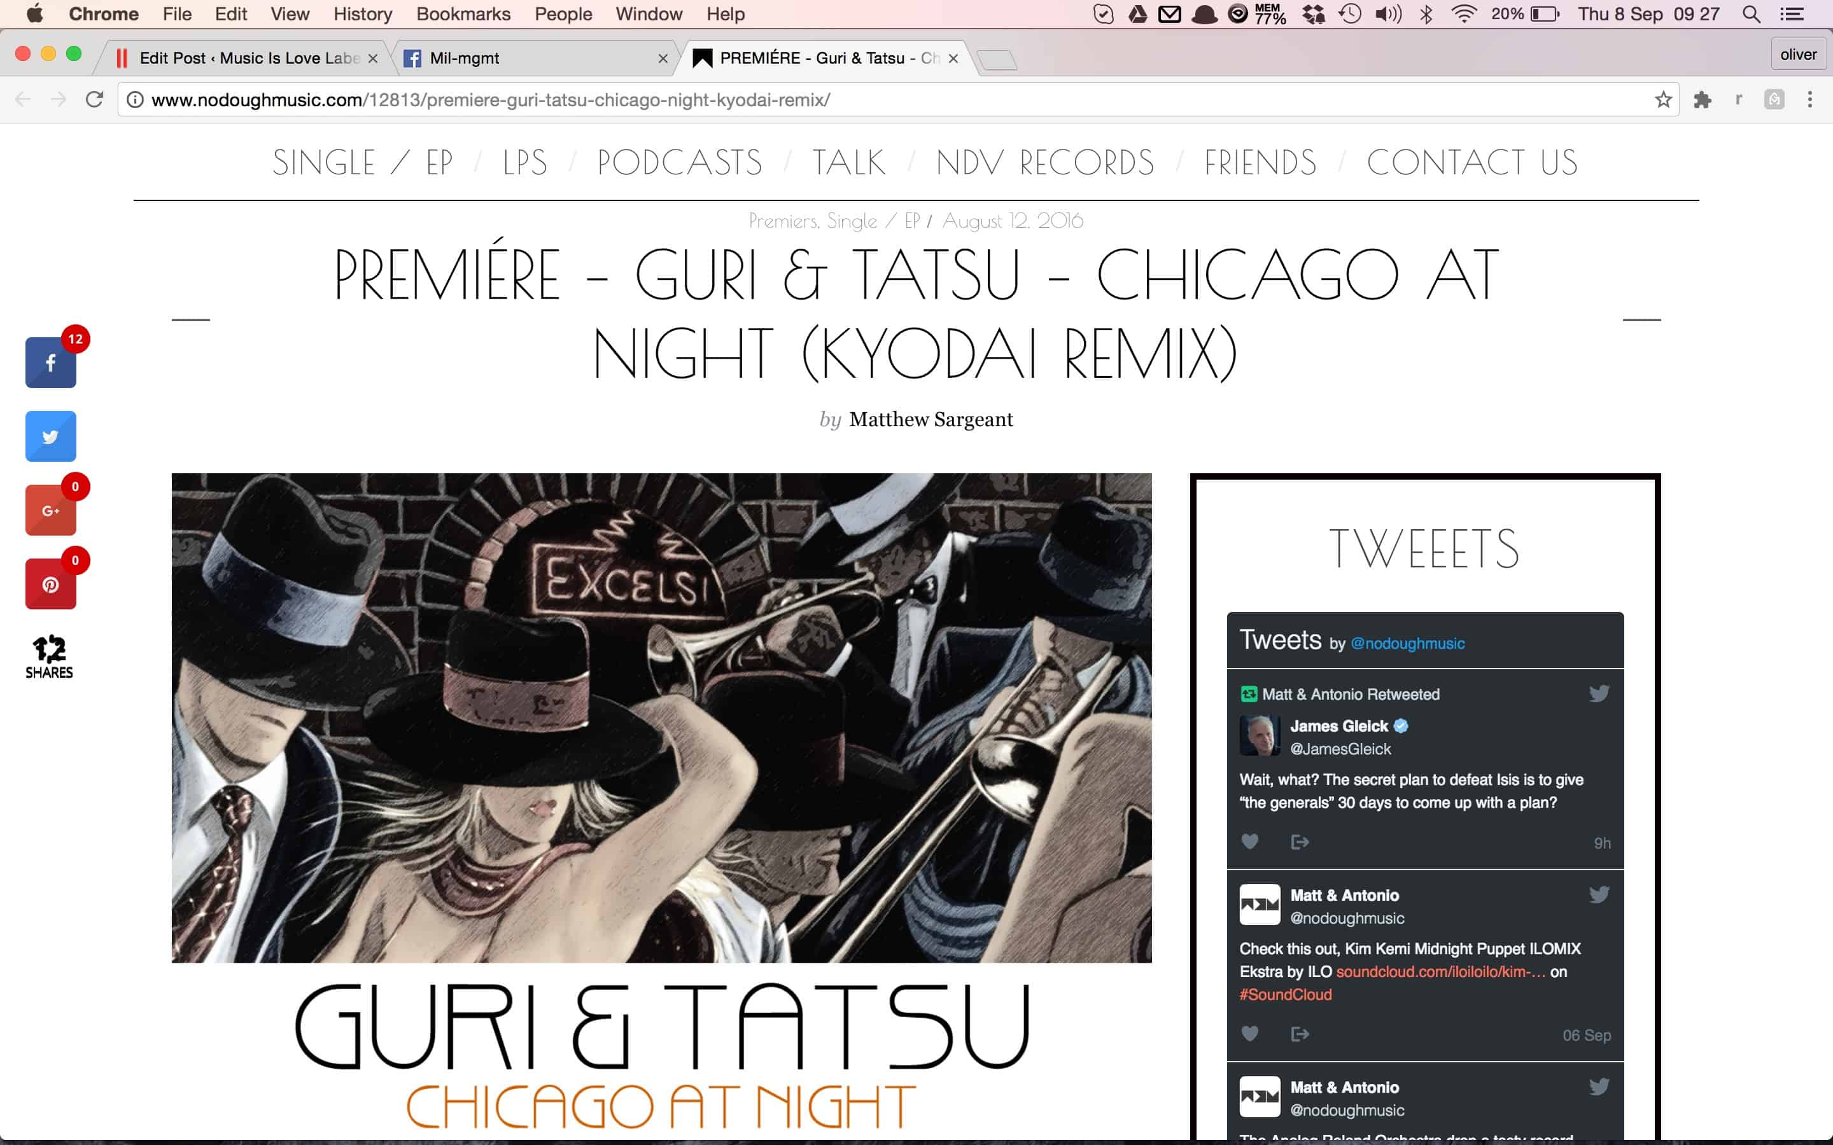Share the James Gleick tweet
Viewport: 1833px width, 1145px height.
tap(1300, 842)
